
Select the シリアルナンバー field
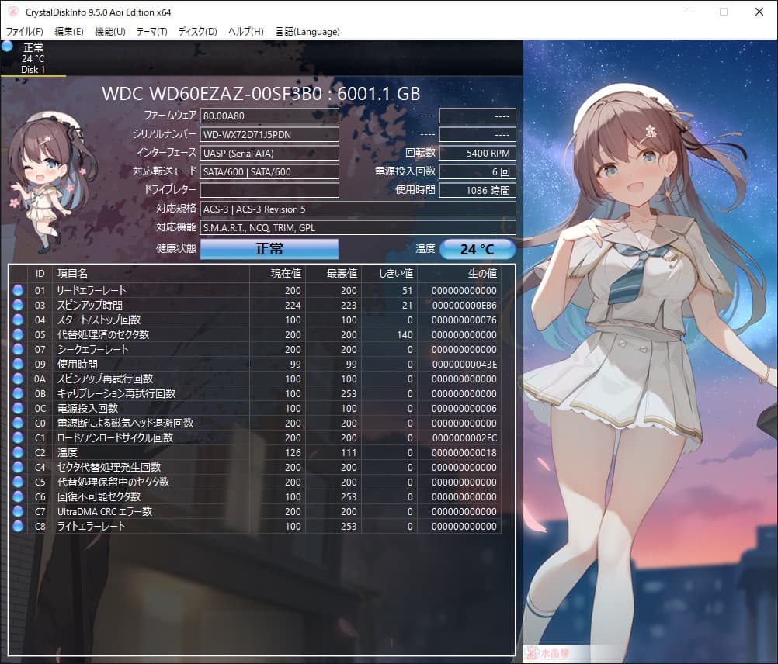(x=269, y=134)
